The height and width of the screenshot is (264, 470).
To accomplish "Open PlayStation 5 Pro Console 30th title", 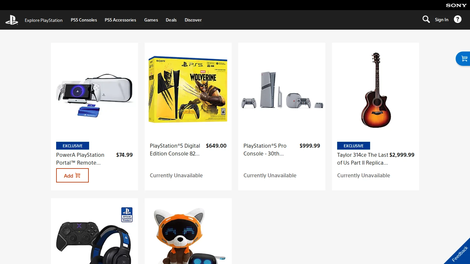I will coord(265,150).
